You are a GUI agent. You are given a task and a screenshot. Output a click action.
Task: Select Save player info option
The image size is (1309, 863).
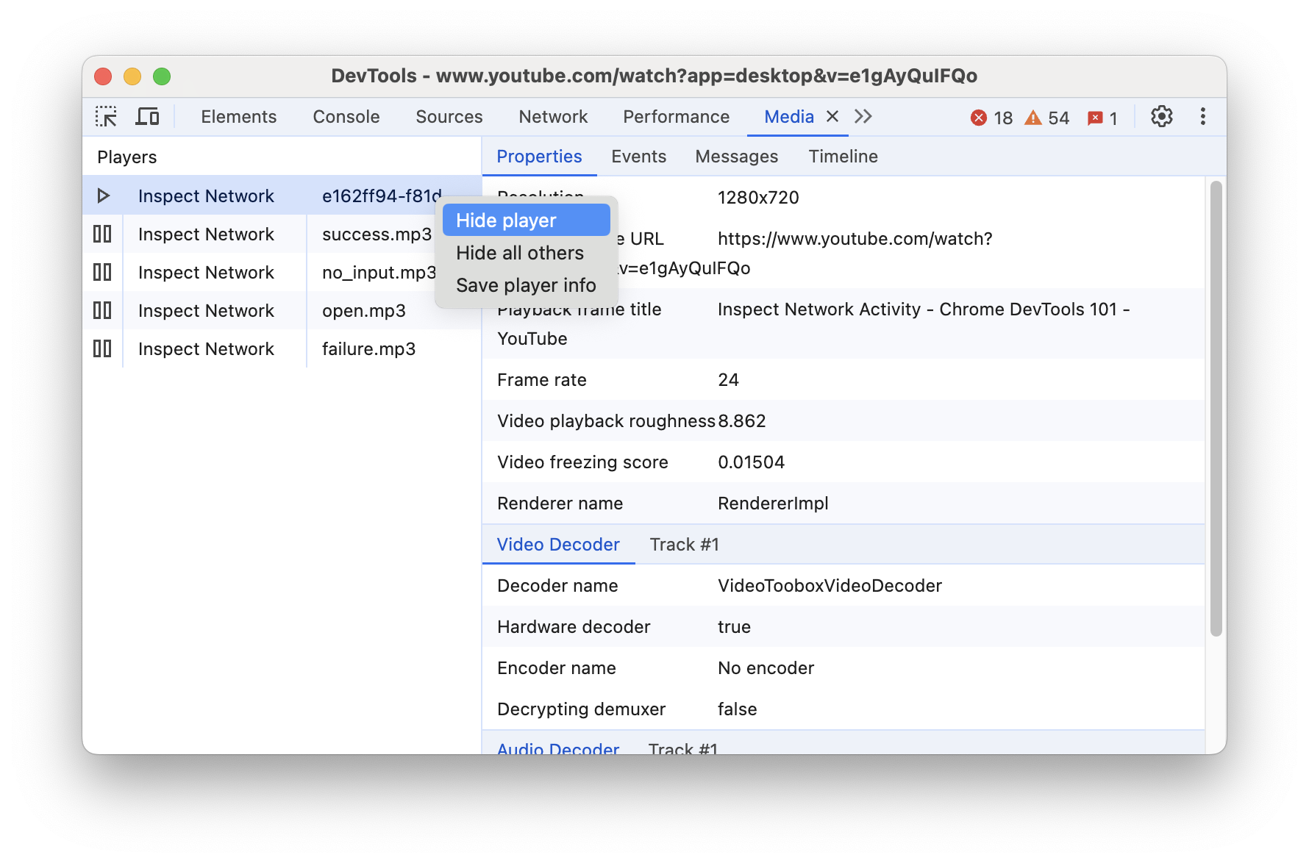point(527,285)
